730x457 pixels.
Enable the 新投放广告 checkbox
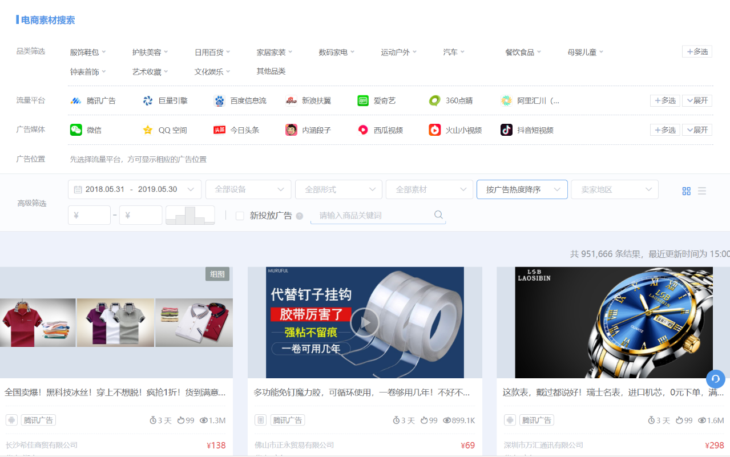[240, 216]
